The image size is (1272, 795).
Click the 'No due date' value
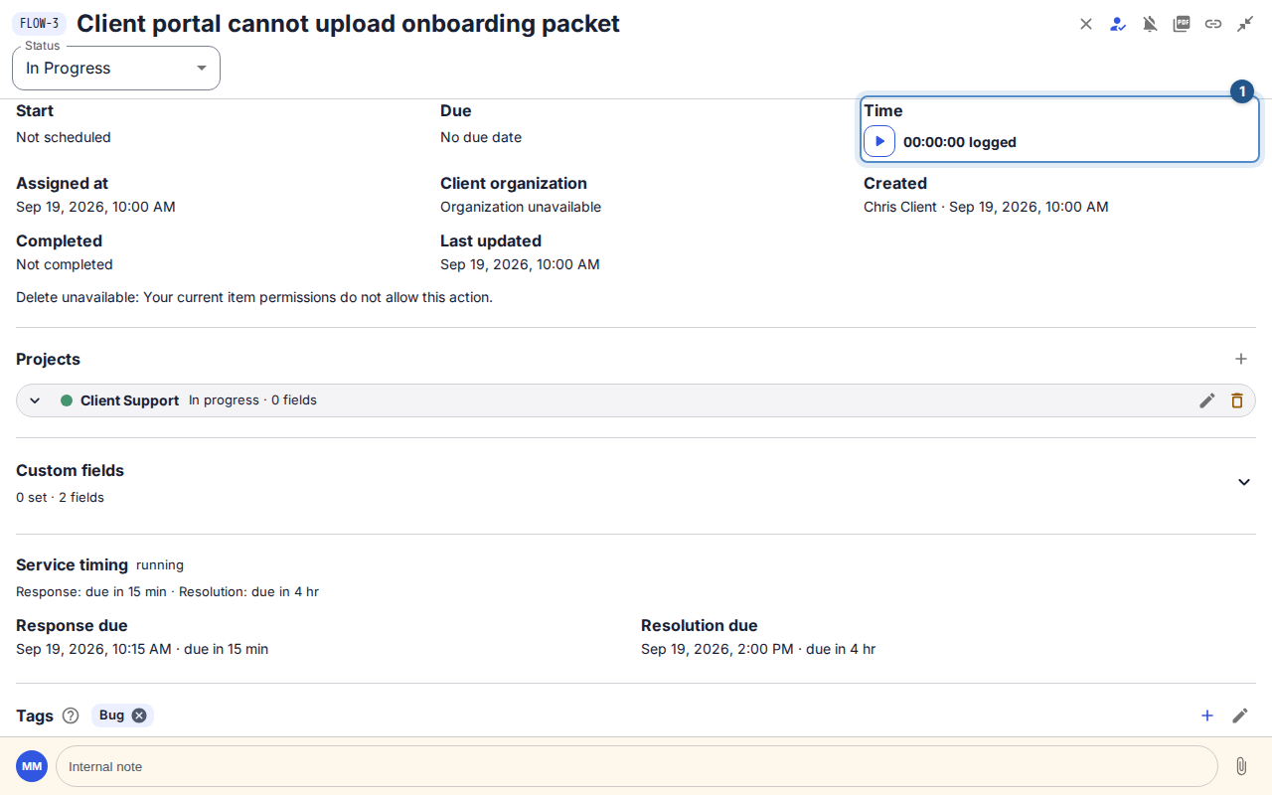tap(481, 137)
